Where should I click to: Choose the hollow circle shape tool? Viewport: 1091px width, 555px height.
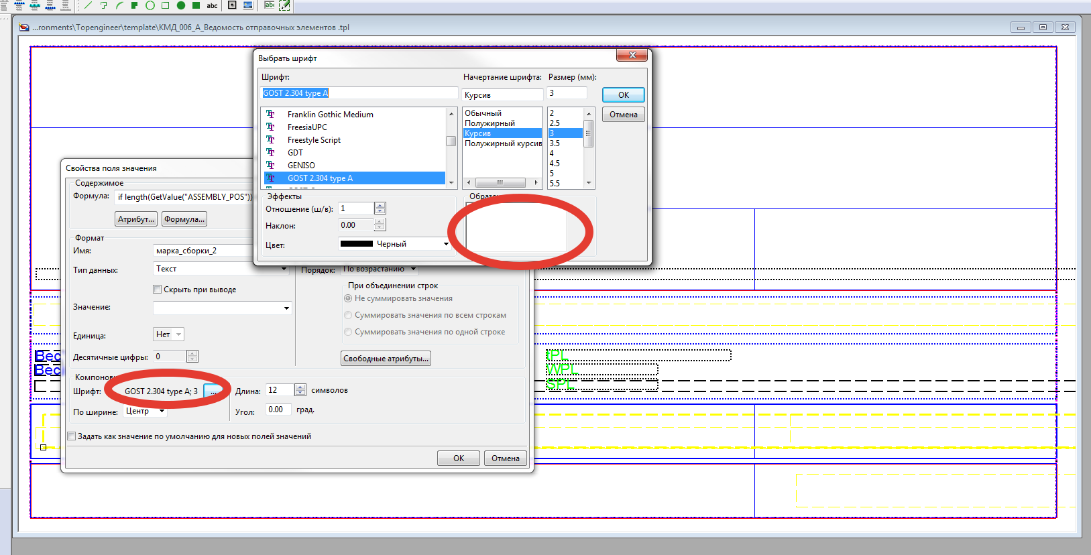coord(150,5)
